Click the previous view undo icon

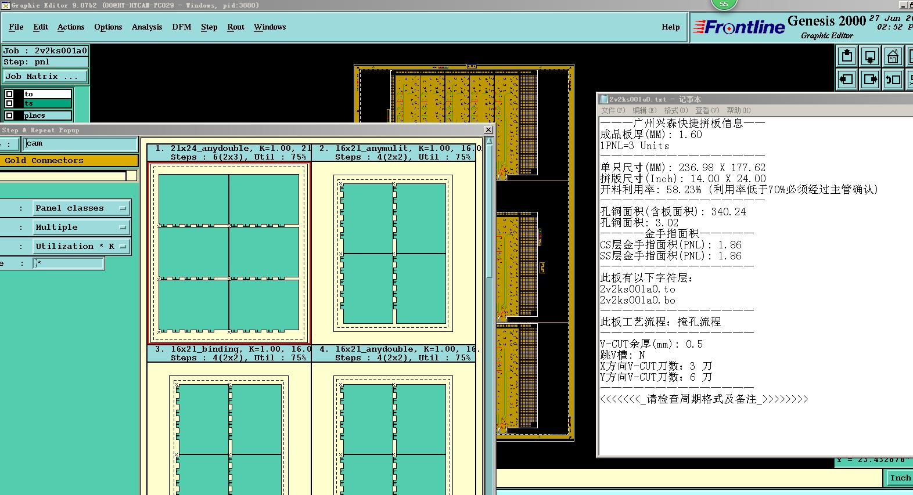coord(893,80)
